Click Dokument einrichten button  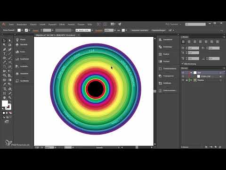140,30
